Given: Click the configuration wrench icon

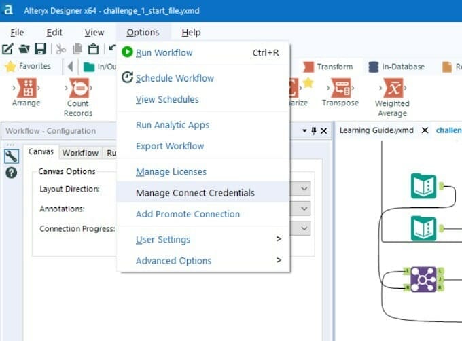Looking at the screenshot, I should tap(11, 156).
